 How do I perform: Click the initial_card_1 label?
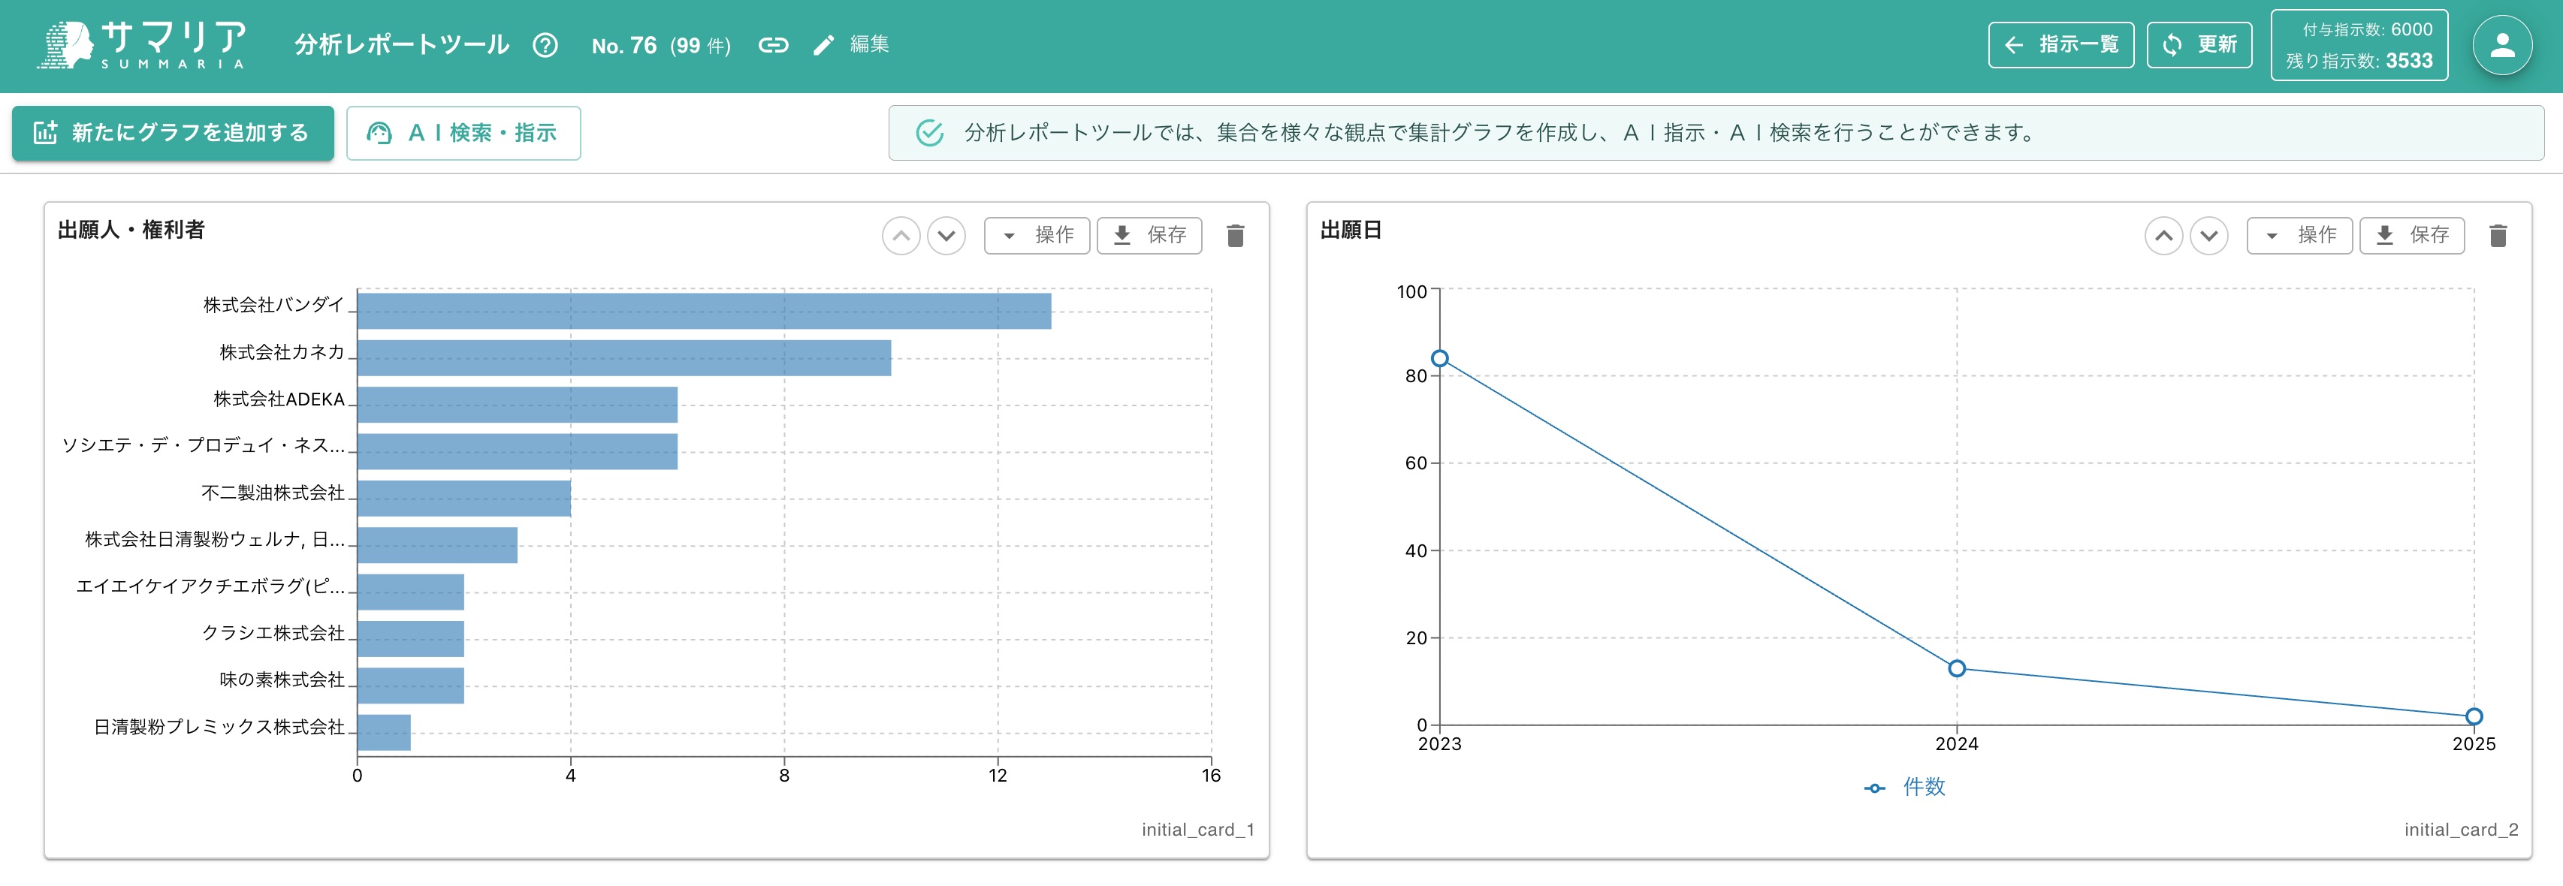coord(1198,830)
